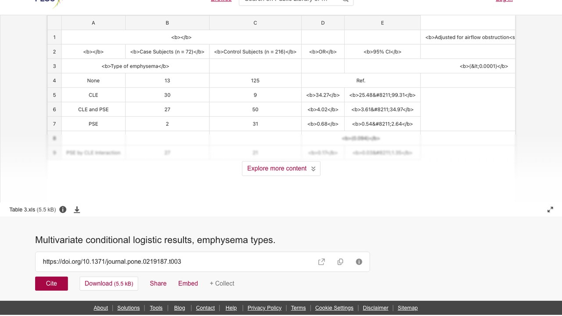Click 'Multivariate conditional logistic results' title
Viewport: 562px width, 316px height.
[x=155, y=240]
